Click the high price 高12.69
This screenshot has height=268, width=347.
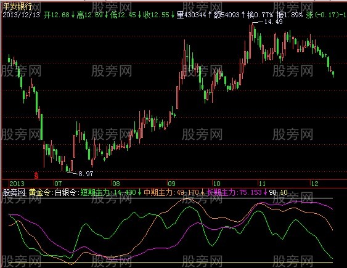click(x=90, y=15)
